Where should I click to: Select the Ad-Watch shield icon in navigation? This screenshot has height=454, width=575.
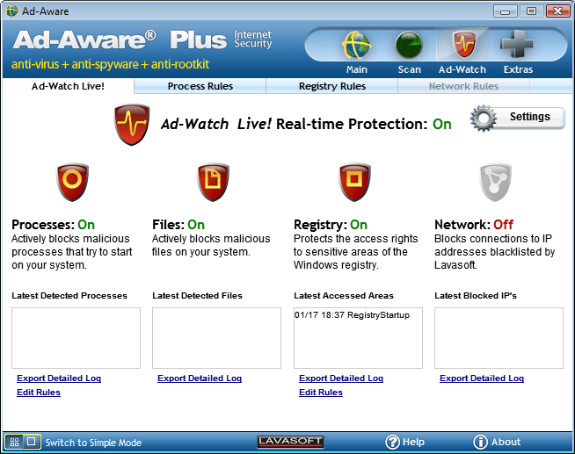coord(463,44)
